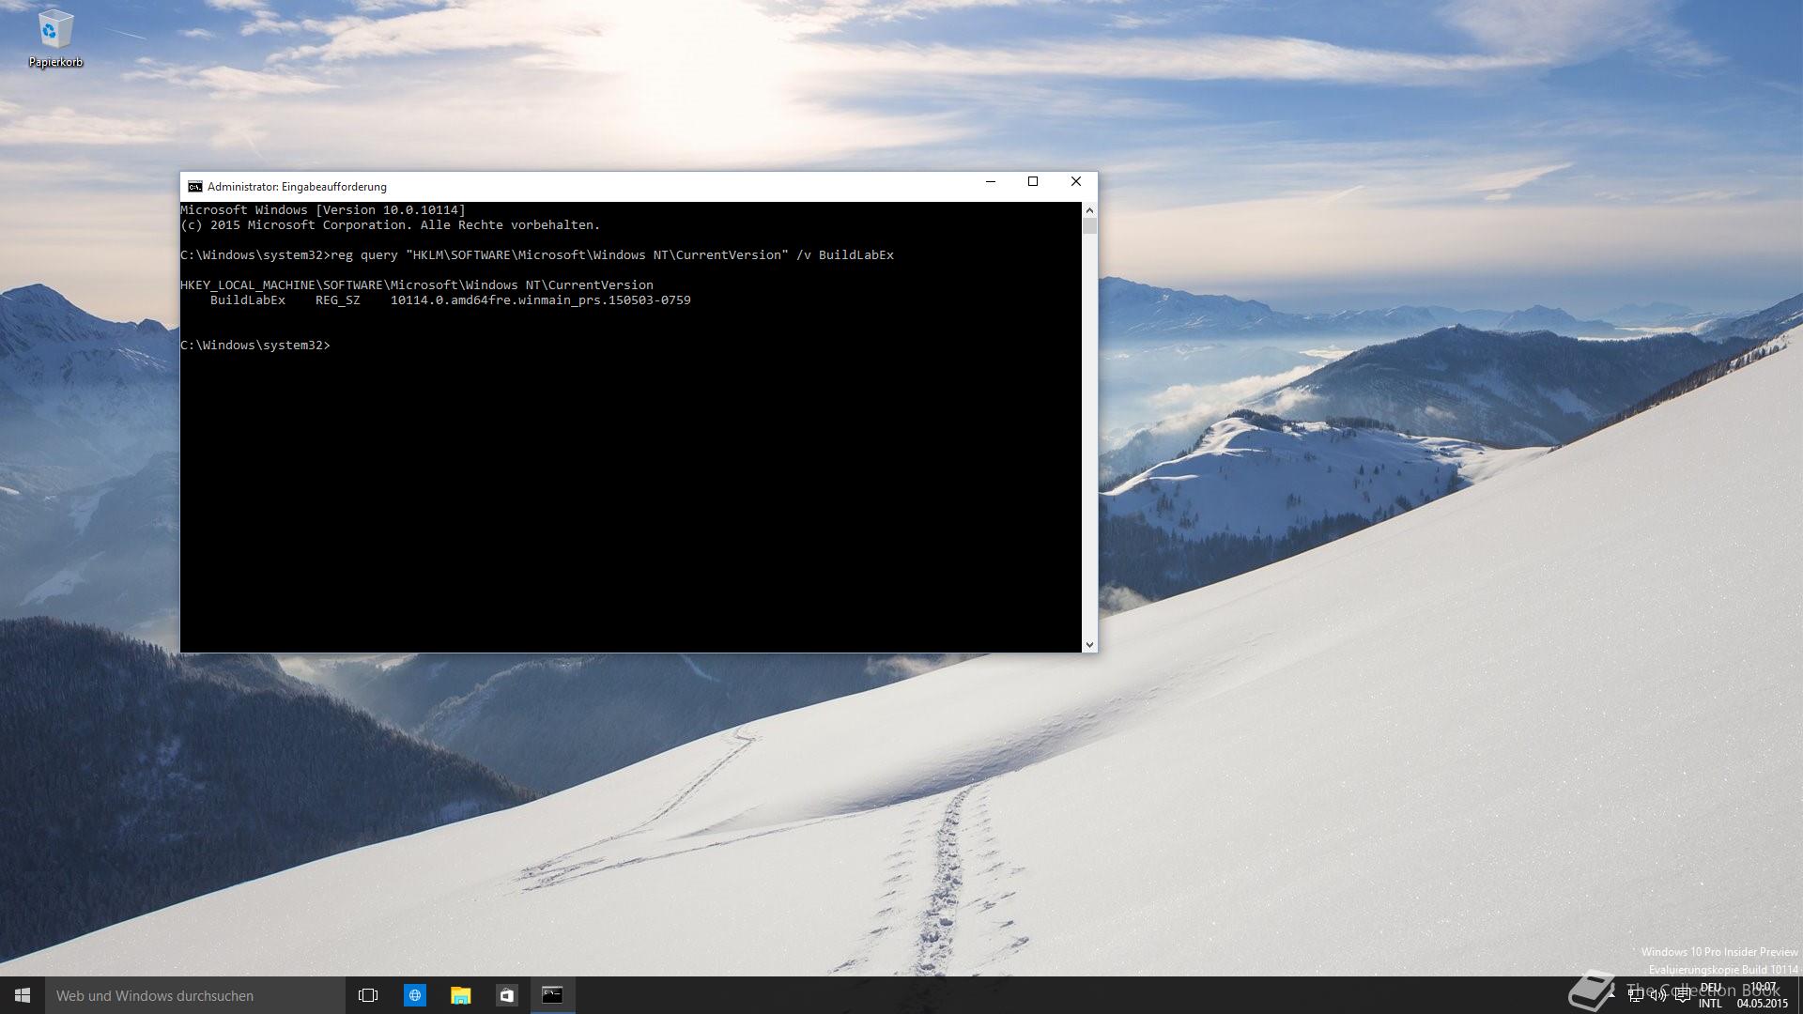Click the console scrollbar up arrow
Screen dimensions: 1803x1014
pos(1089,209)
